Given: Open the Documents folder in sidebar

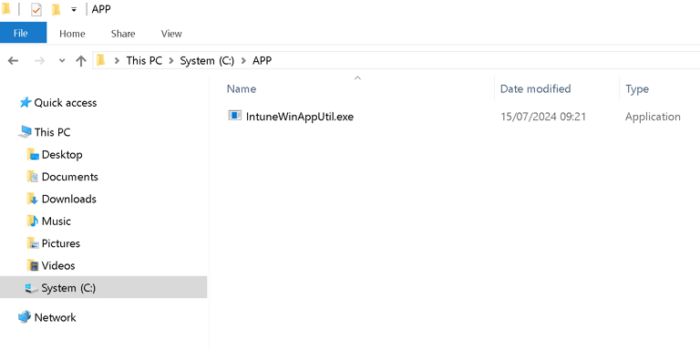Looking at the screenshot, I should point(69,177).
